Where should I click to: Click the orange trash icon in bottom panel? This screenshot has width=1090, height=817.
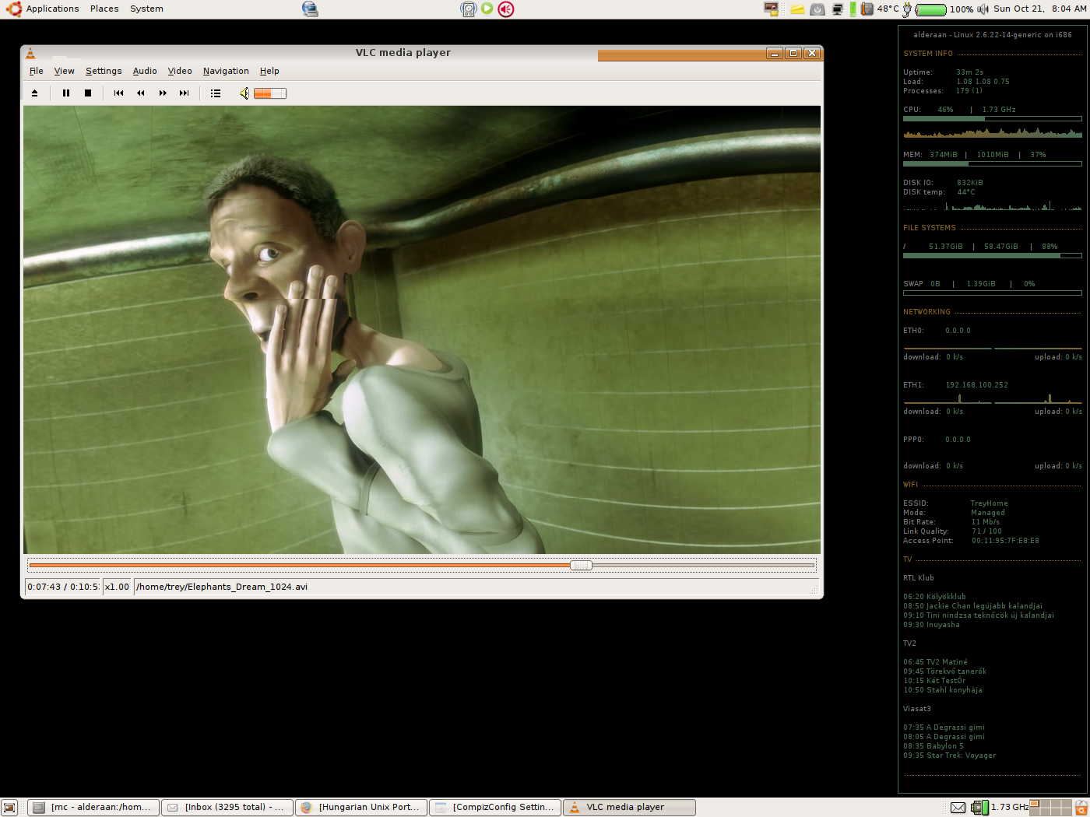pyautogui.click(x=1081, y=808)
